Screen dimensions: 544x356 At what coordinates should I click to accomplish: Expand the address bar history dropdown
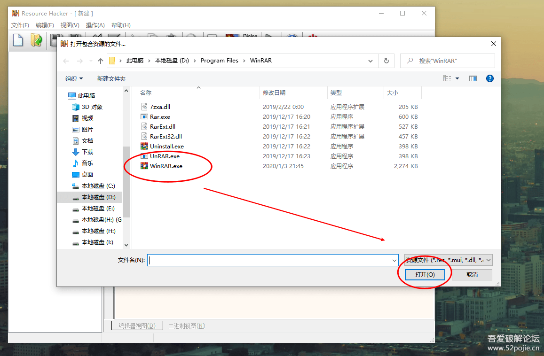click(370, 61)
